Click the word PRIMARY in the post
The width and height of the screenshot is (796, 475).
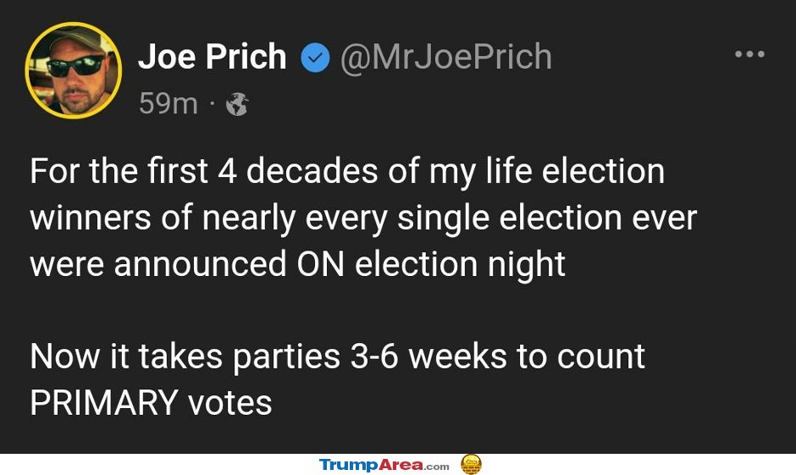pyautogui.click(x=104, y=403)
